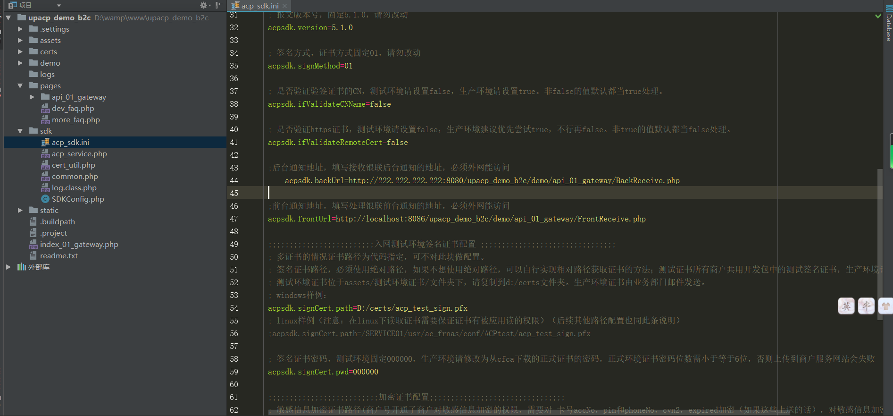
Task: Switch to the acp_sdk.ini editor tab
Action: coord(260,6)
